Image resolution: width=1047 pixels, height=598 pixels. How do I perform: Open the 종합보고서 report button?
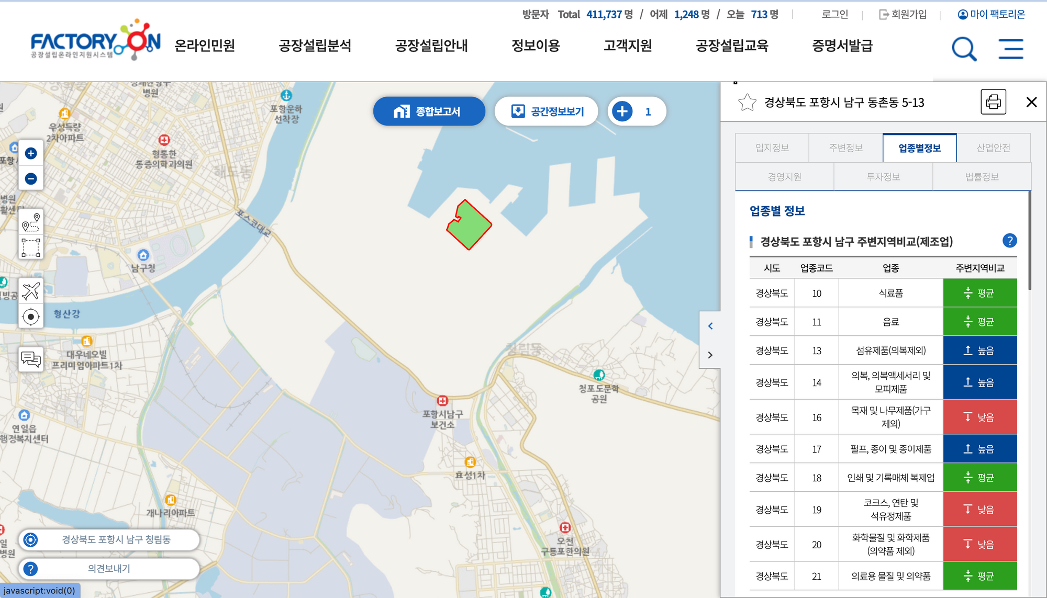click(429, 111)
